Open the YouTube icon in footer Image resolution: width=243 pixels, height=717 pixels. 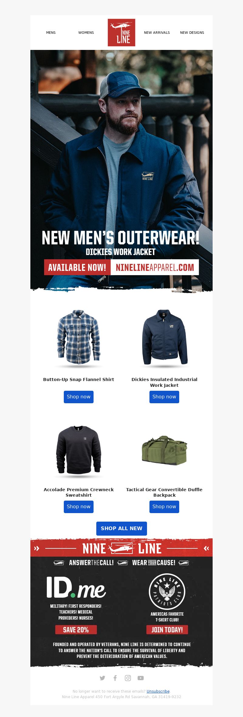140,678
